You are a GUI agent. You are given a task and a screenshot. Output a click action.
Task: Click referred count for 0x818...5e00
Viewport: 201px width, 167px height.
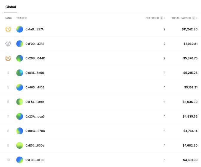tap(165, 73)
